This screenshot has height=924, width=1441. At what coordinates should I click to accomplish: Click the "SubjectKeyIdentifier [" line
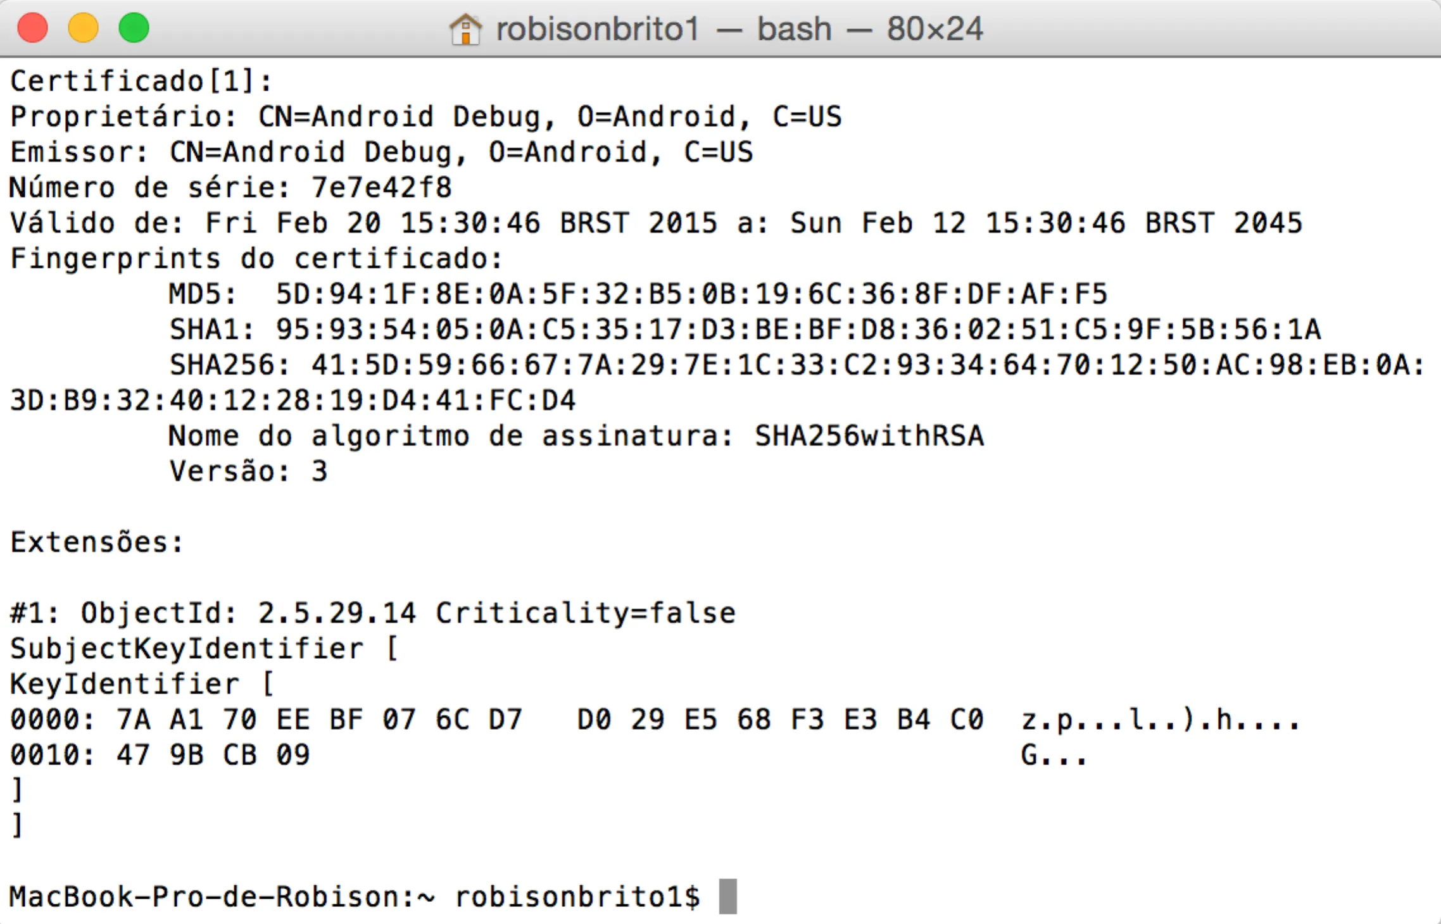tap(204, 649)
